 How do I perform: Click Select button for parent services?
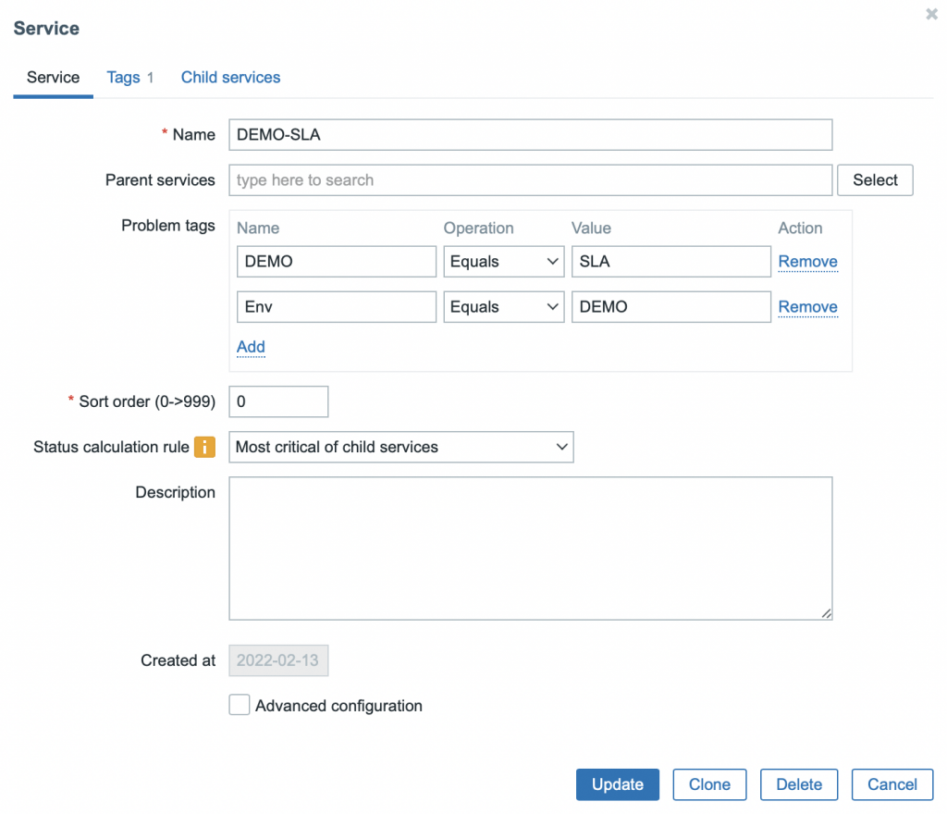coord(875,180)
